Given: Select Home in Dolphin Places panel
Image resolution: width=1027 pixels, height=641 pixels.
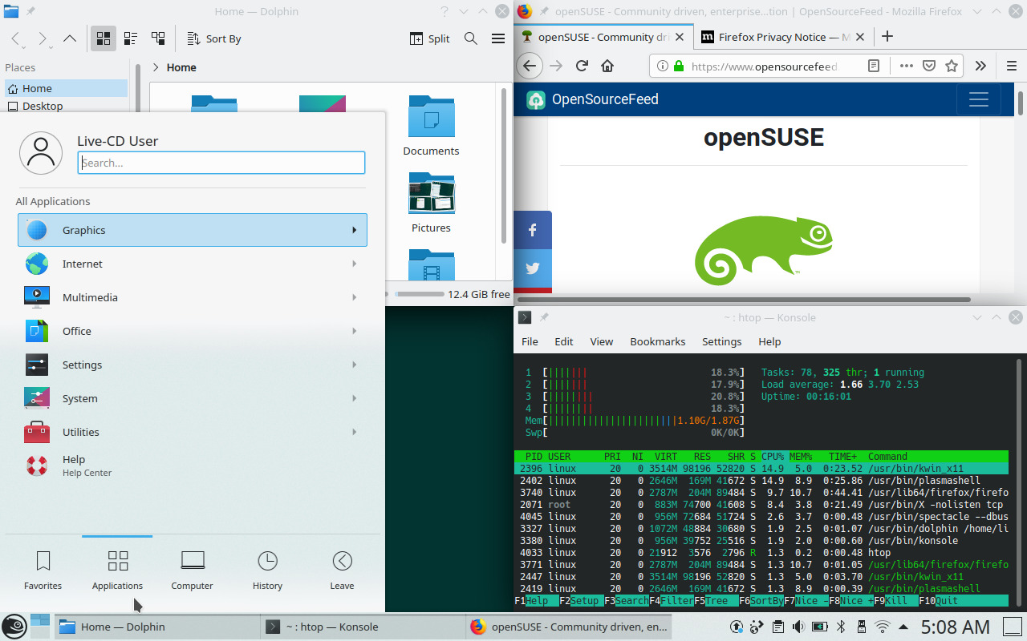Looking at the screenshot, I should point(66,88).
